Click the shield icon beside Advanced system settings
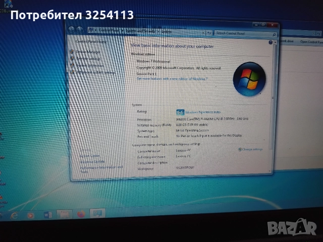 72,72
